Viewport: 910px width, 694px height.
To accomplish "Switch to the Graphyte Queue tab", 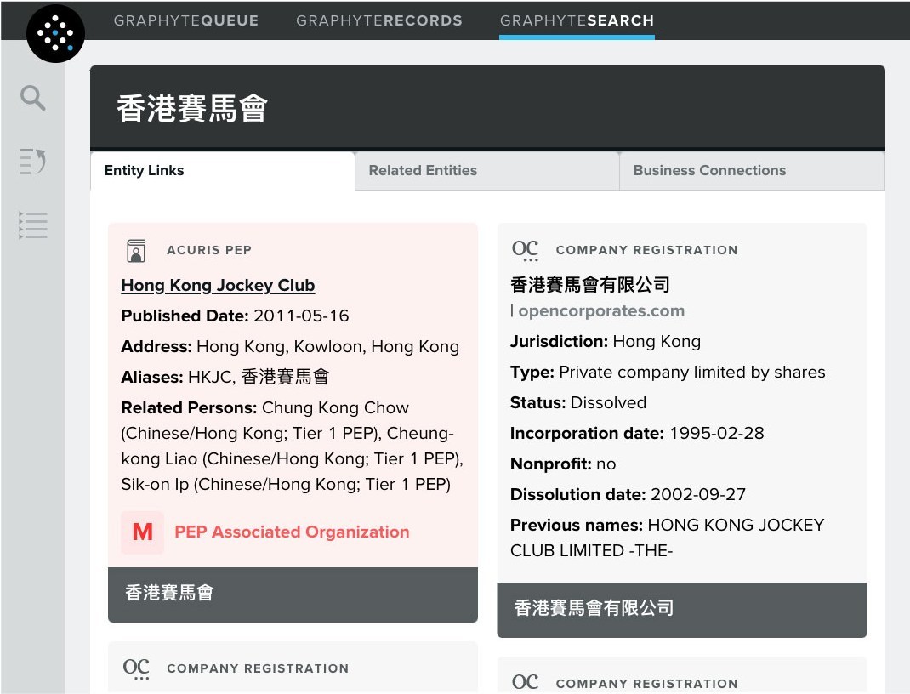I will click(186, 20).
